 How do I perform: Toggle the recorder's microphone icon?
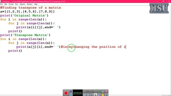point(88,95)
